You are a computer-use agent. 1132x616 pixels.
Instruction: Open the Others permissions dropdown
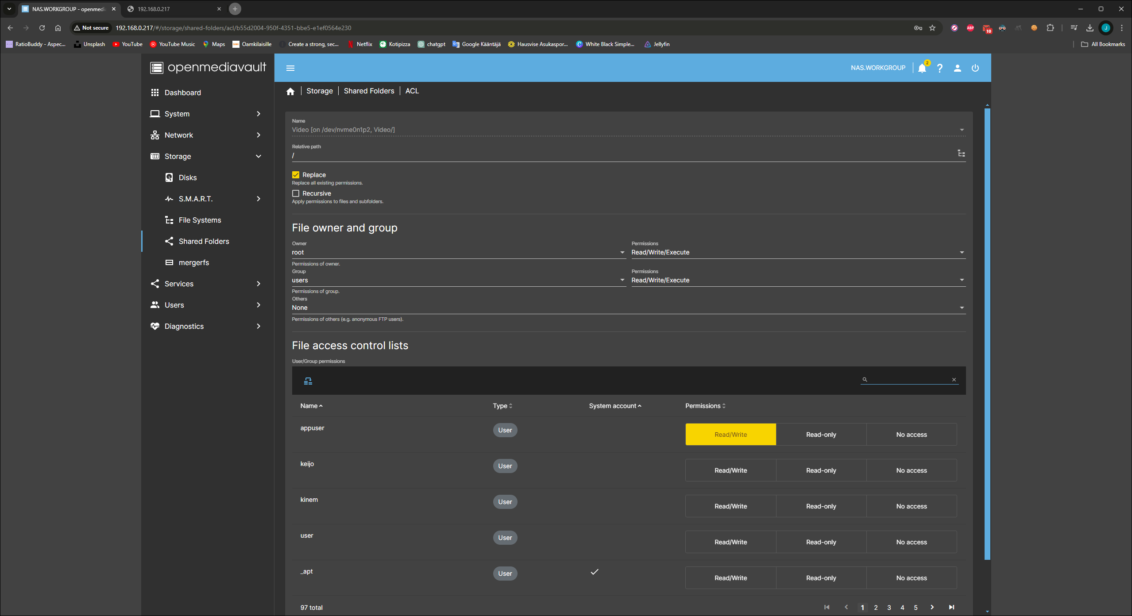coord(628,308)
